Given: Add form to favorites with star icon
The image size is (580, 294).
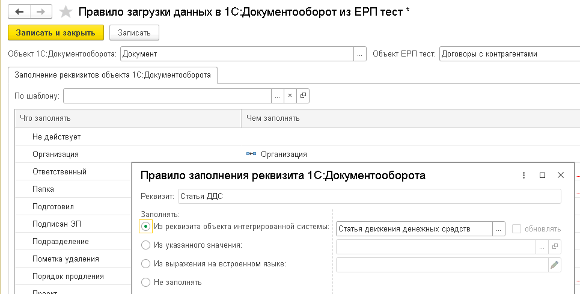Looking at the screenshot, I should coord(67,11).
